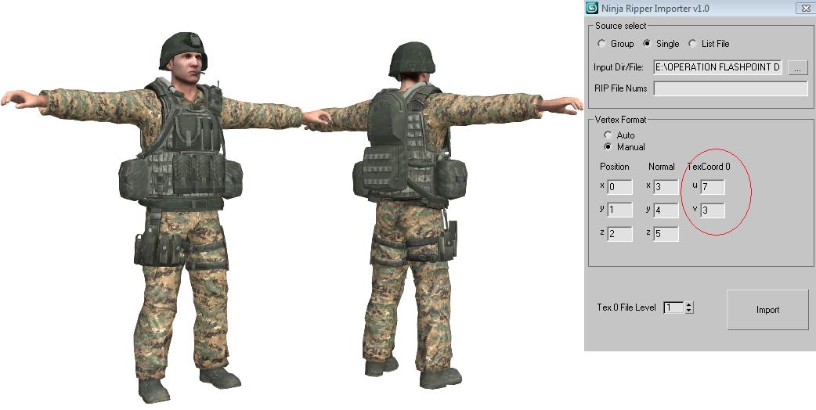The width and height of the screenshot is (816, 410).
Task: Click the 'TexCoord 0' column label
Action: point(709,167)
